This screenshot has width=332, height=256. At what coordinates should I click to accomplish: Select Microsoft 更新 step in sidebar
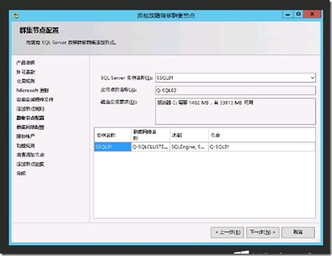[x=33, y=90]
